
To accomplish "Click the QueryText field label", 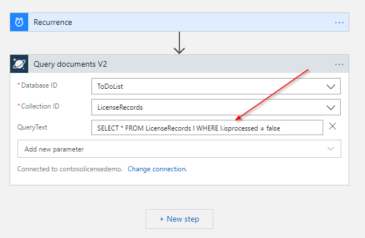I will pos(32,127).
